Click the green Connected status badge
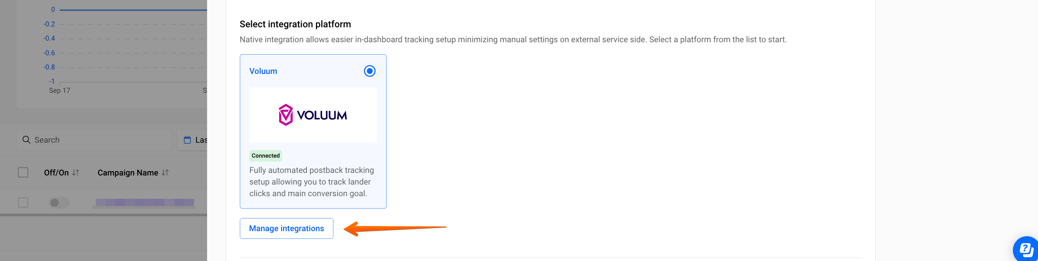The width and height of the screenshot is (1038, 261). pyautogui.click(x=265, y=155)
